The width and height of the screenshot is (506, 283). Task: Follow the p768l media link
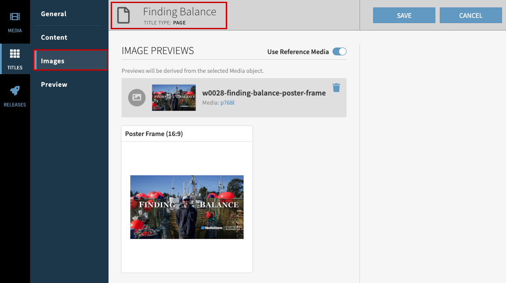point(227,103)
